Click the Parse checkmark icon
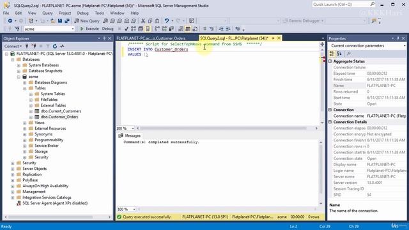This screenshot has width=409, height=230. coord(127,29)
